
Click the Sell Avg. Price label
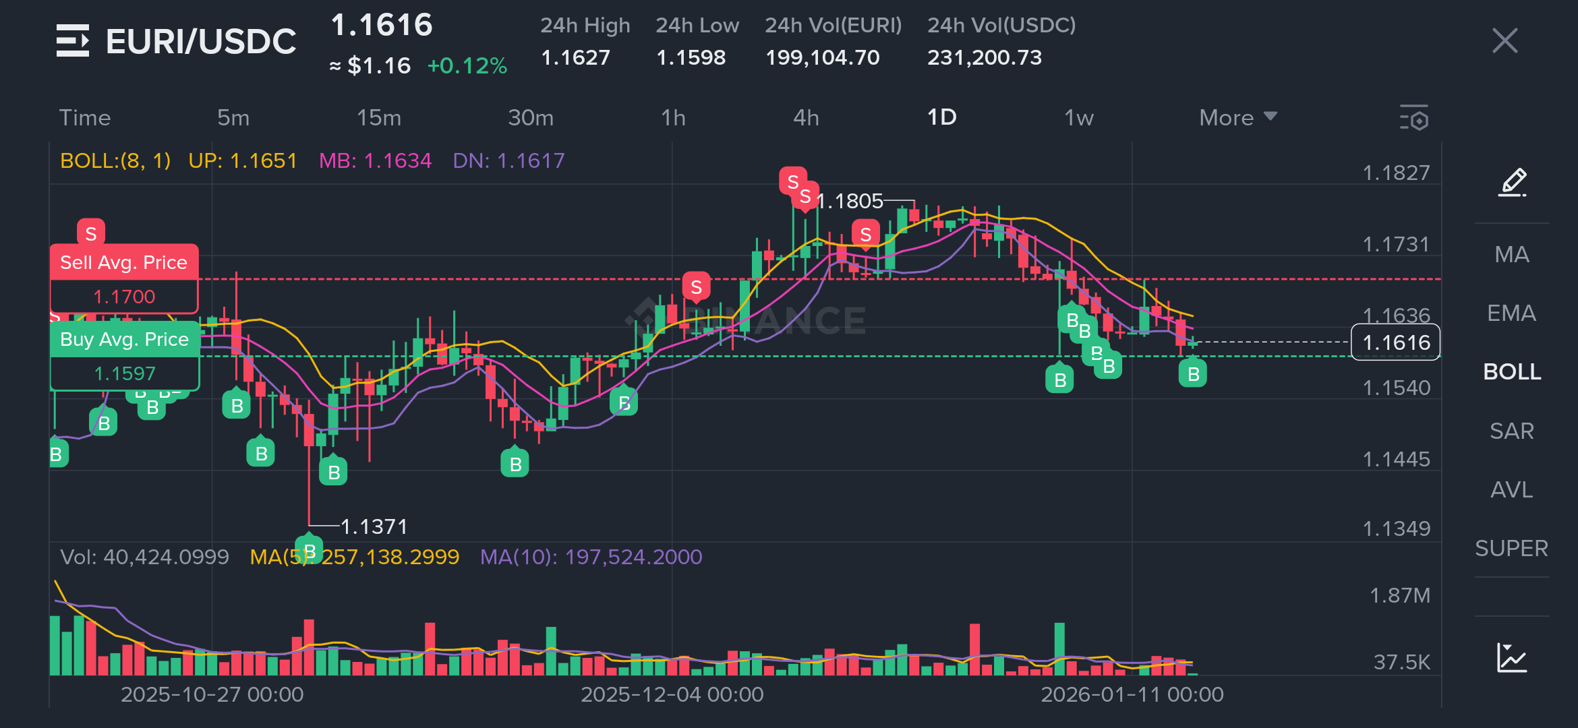click(x=124, y=262)
